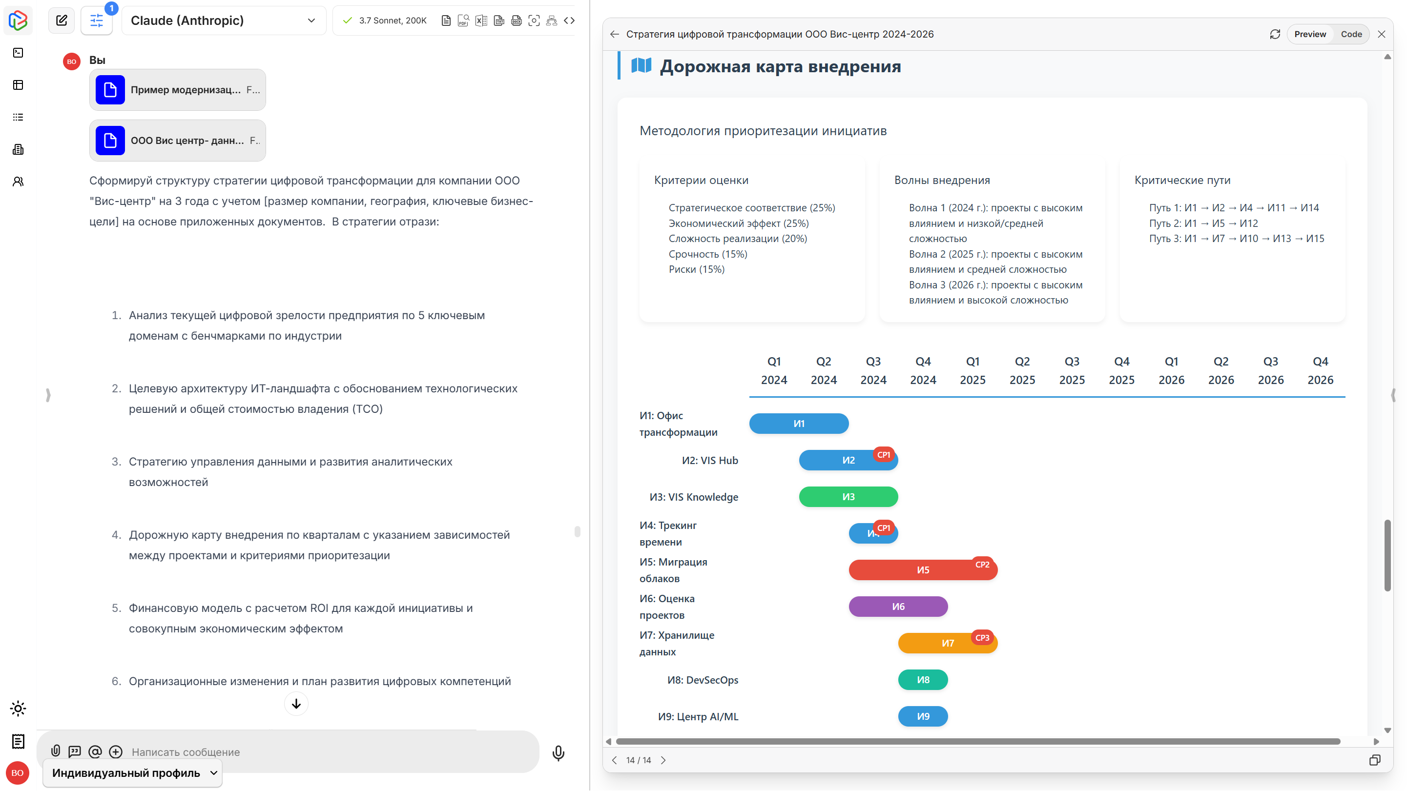This screenshot has width=1407, height=791.
Task: Click the app logo at top left
Action: [18, 20]
